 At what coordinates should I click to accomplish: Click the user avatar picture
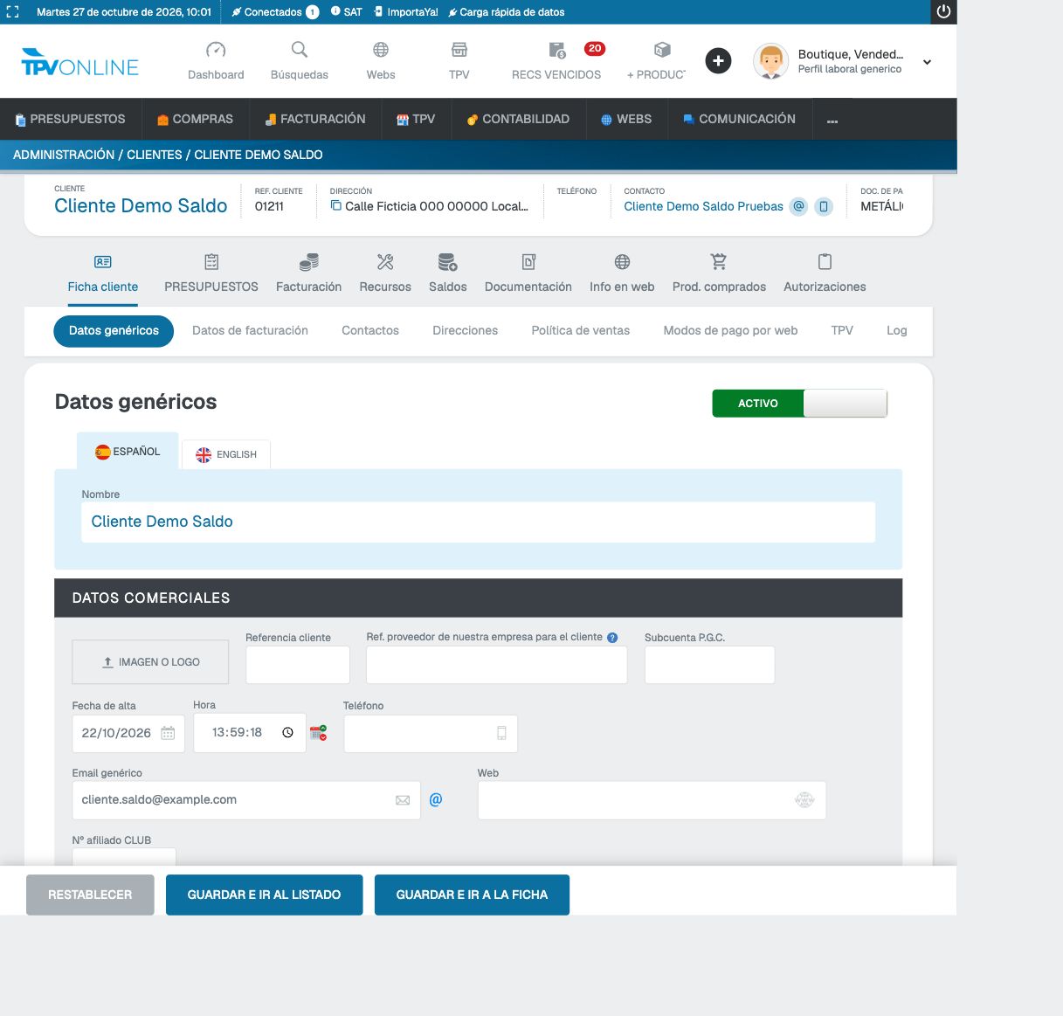click(770, 61)
